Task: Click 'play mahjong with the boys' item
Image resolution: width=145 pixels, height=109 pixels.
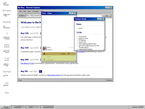Action: (x=88, y=44)
